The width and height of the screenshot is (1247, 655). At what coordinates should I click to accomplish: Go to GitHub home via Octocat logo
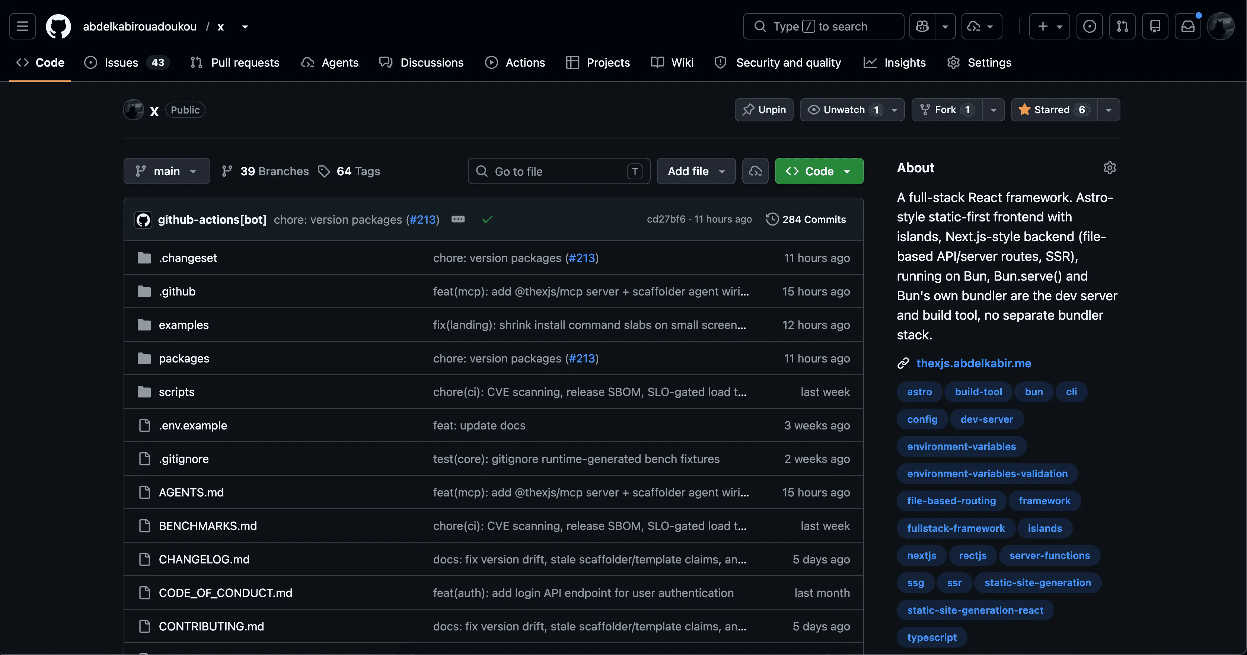click(58, 26)
